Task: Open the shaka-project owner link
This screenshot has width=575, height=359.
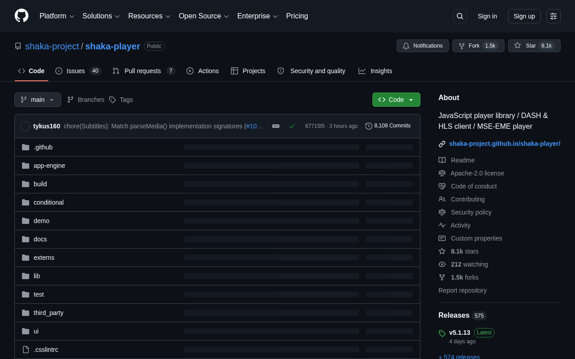Action: [52, 46]
